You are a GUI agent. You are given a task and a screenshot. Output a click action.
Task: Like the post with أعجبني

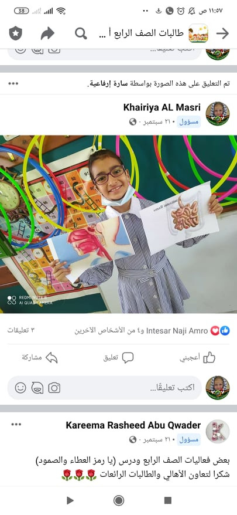tap(197, 358)
